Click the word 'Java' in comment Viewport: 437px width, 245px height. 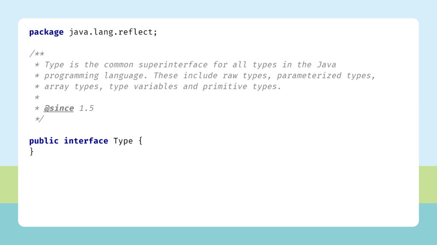(x=326, y=65)
